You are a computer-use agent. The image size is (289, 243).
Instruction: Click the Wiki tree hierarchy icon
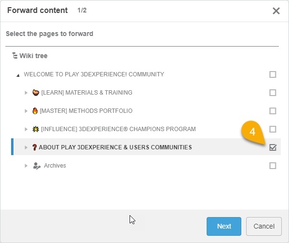15,56
